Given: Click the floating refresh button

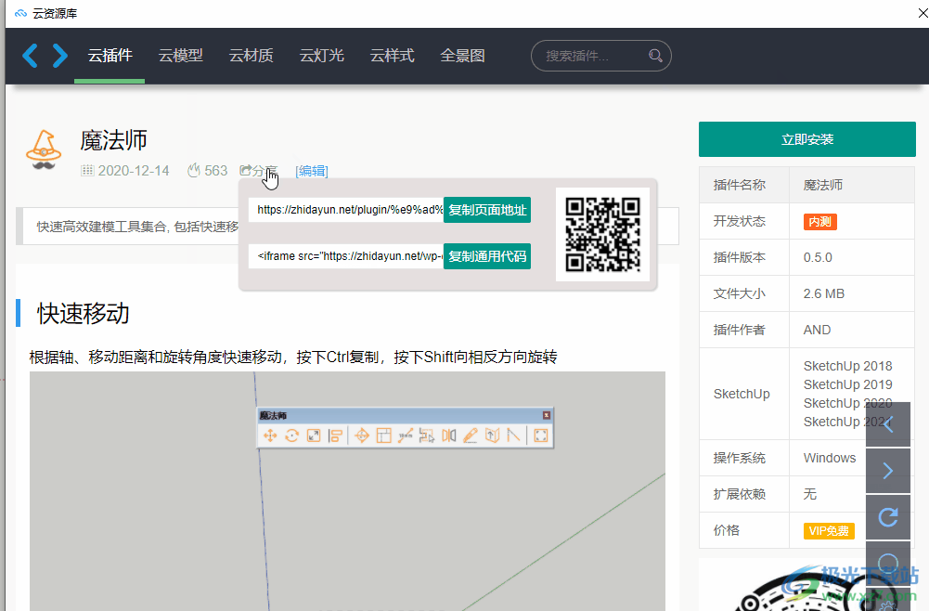Looking at the screenshot, I should [x=887, y=517].
